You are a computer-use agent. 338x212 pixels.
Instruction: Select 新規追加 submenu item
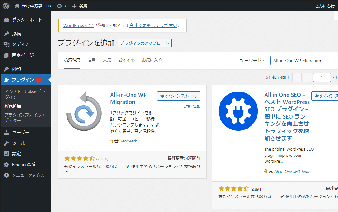click(x=13, y=106)
